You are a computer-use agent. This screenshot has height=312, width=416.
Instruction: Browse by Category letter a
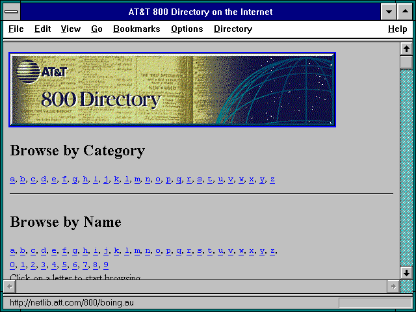(12, 179)
